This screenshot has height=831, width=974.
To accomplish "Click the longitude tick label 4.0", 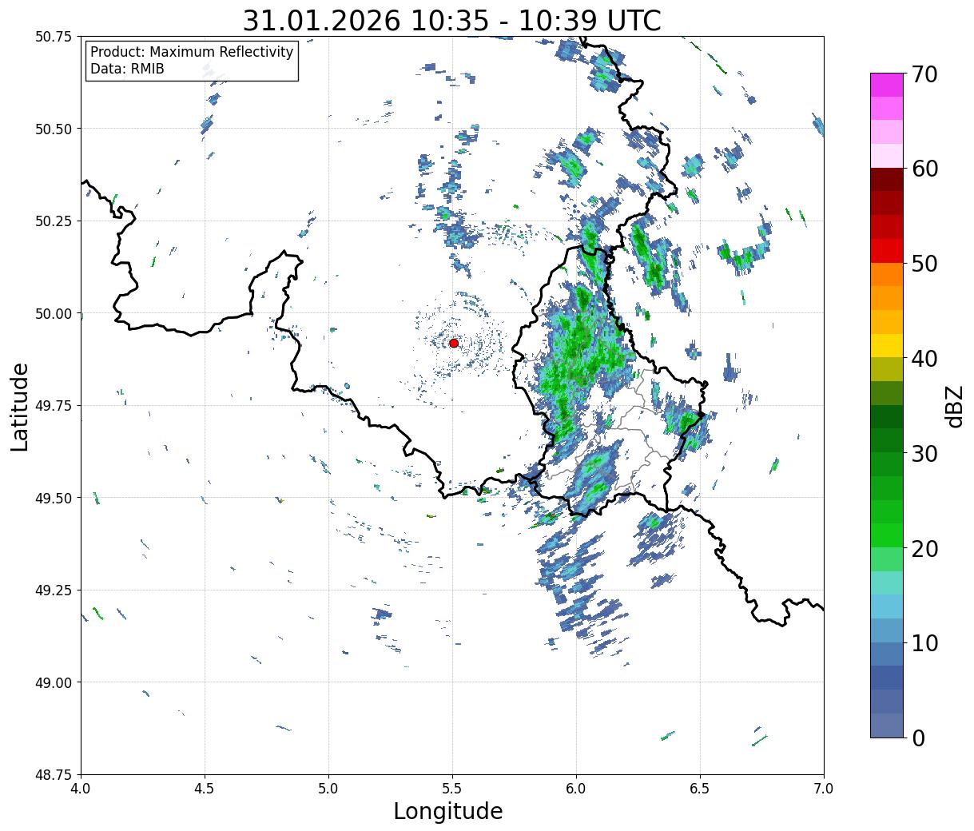I will (x=81, y=789).
